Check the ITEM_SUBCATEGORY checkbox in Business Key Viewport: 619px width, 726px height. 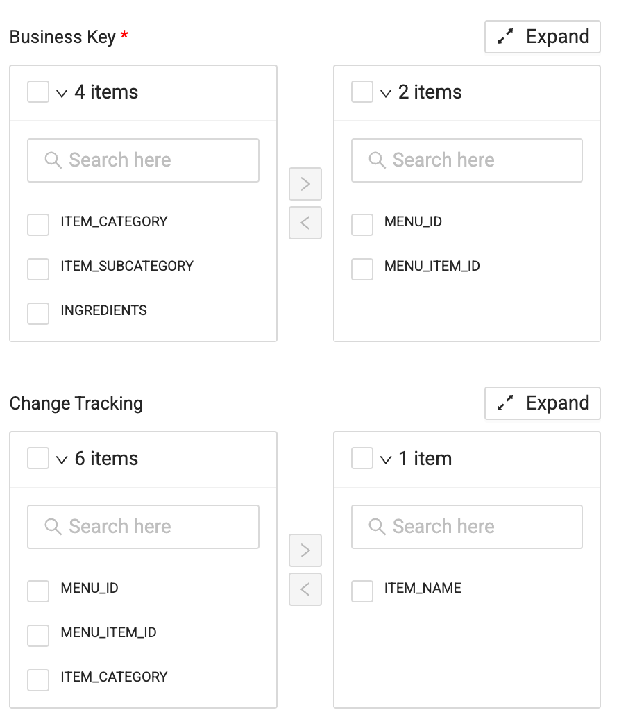(38, 269)
